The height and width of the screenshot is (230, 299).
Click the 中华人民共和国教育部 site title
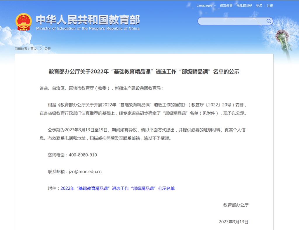point(88,20)
